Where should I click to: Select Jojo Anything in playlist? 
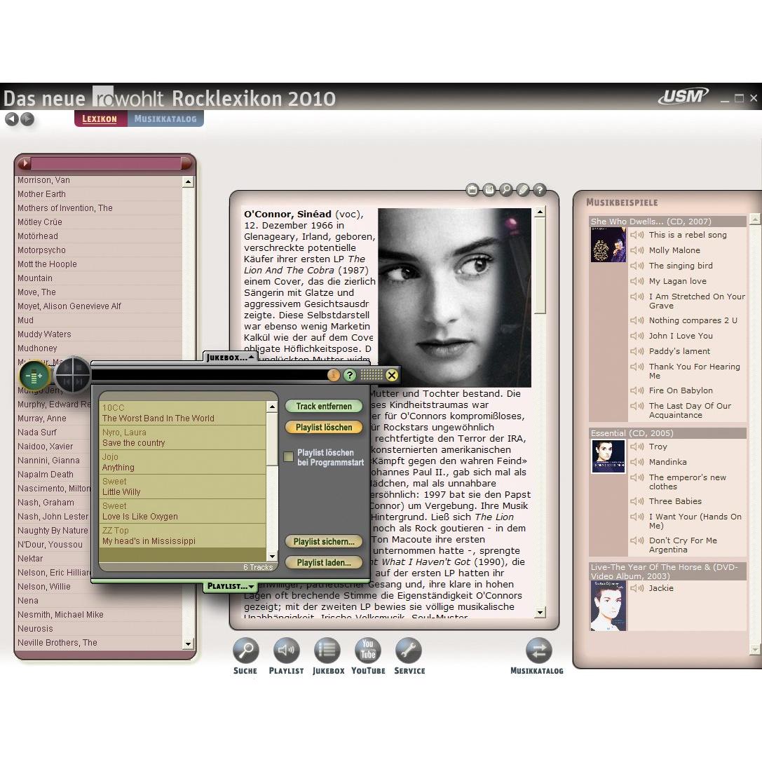coord(183,462)
